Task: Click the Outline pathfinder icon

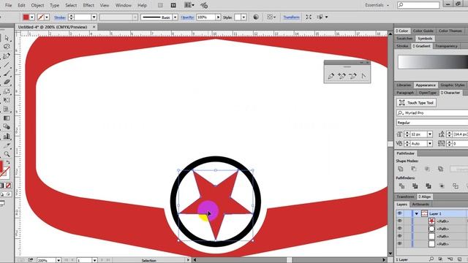Action: (x=455, y=186)
